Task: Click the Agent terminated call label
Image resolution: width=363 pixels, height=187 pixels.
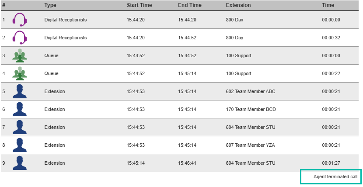Action: [x=335, y=177]
